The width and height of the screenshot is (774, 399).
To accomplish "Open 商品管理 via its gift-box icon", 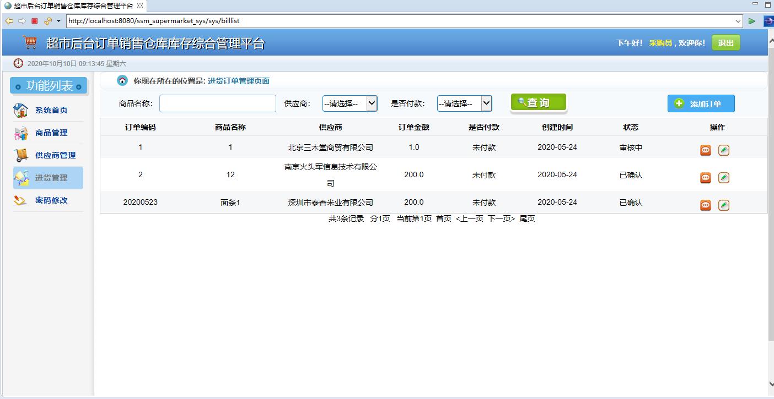I will coord(21,132).
